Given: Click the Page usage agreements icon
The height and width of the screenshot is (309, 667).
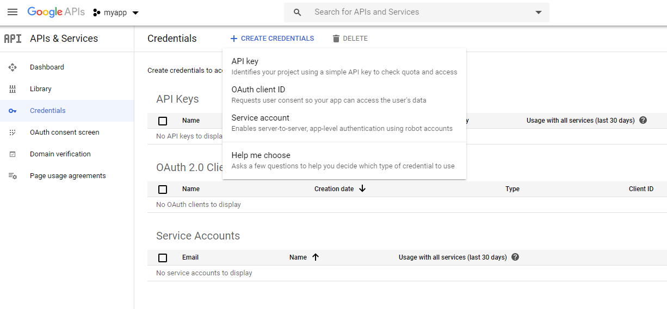Looking at the screenshot, I should [x=13, y=176].
